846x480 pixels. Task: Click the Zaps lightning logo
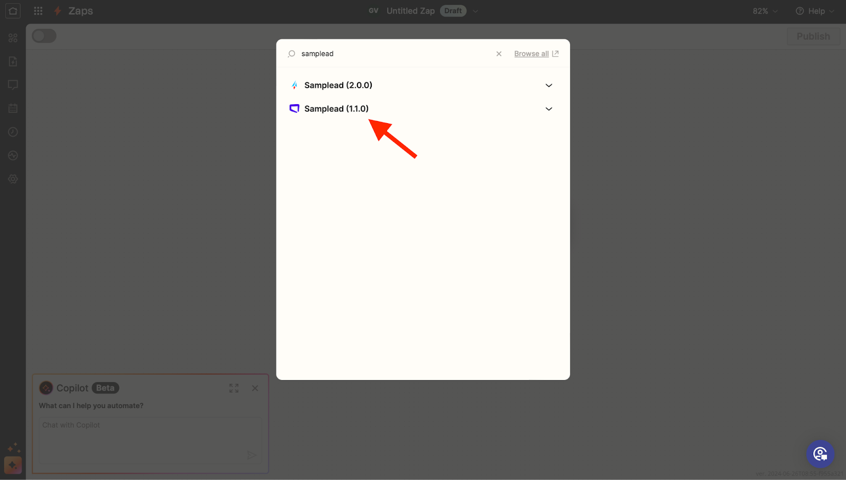[x=58, y=11]
